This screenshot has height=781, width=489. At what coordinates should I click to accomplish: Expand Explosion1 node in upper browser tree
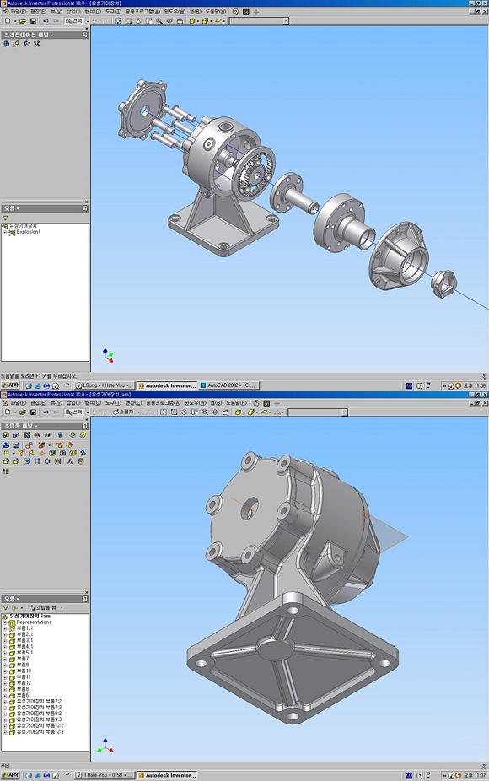[x=4, y=232]
